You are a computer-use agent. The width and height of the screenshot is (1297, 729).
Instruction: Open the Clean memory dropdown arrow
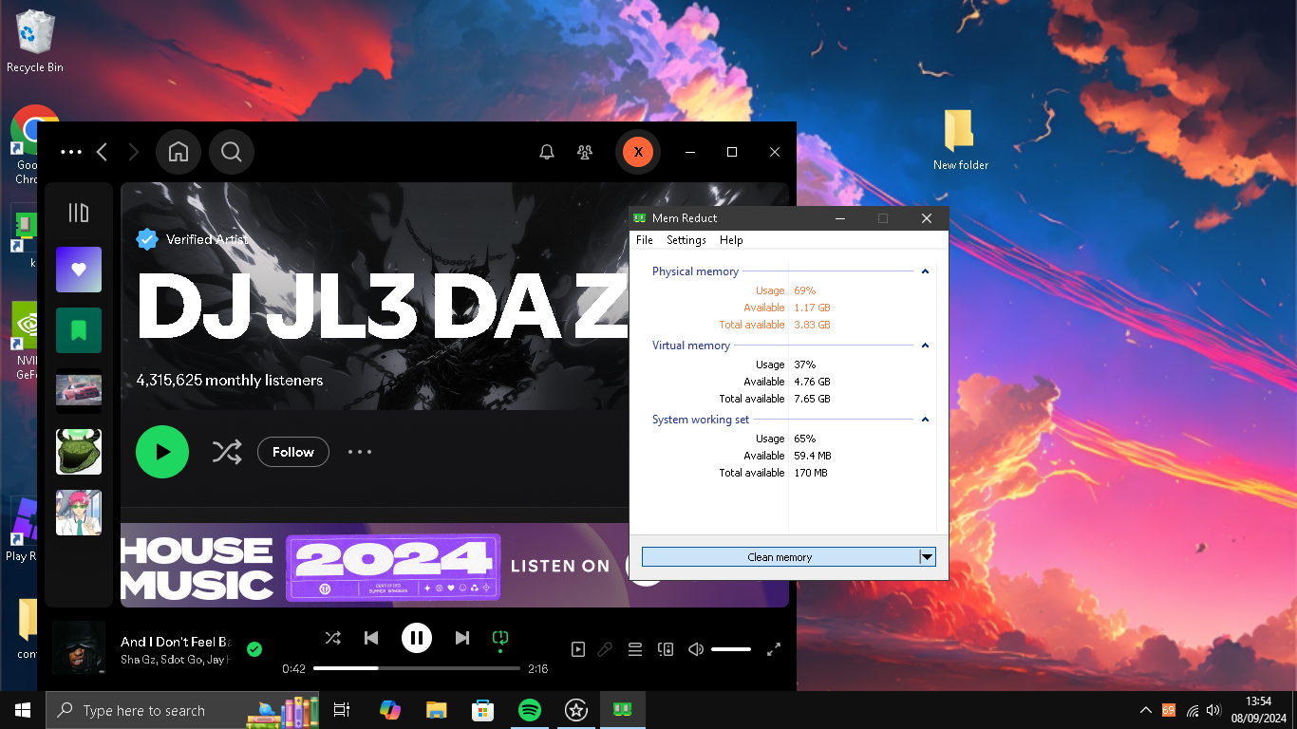click(x=928, y=557)
